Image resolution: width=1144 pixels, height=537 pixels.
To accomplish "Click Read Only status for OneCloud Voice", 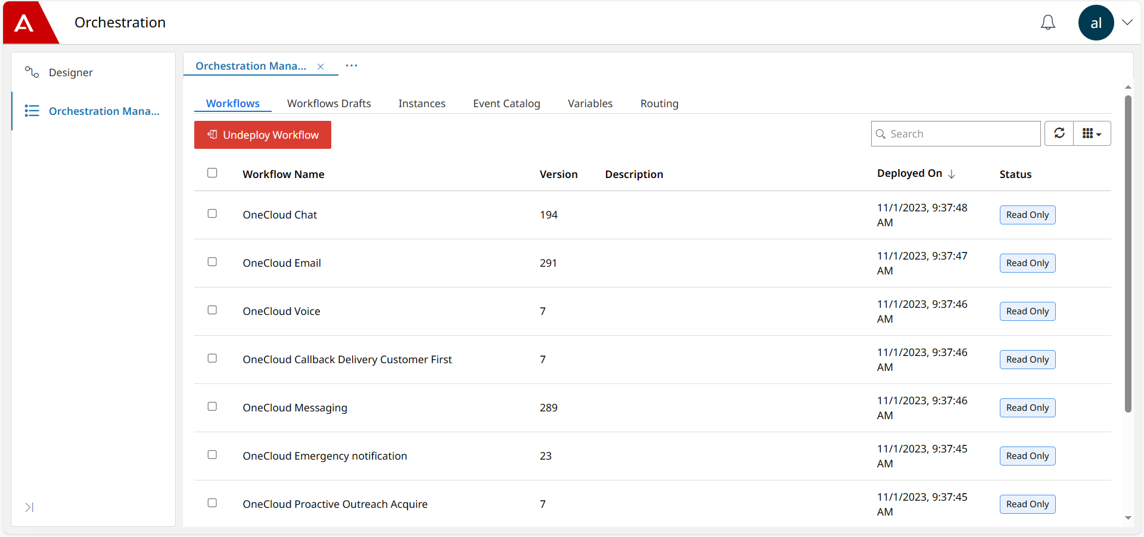I will click(1027, 311).
